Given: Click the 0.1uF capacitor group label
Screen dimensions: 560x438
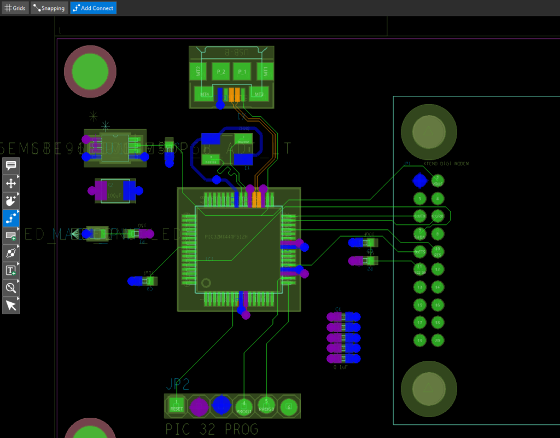Looking at the screenshot, I should click(340, 367).
